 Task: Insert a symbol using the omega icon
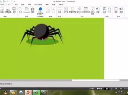[109, 10]
